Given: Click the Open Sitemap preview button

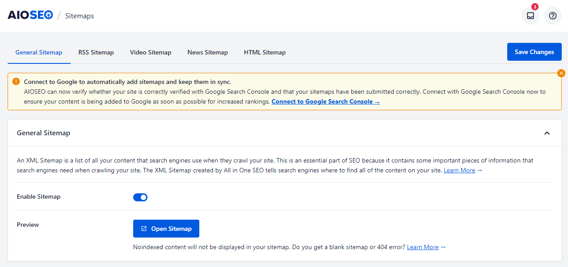Looking at the screenshot, I should 166,228.
